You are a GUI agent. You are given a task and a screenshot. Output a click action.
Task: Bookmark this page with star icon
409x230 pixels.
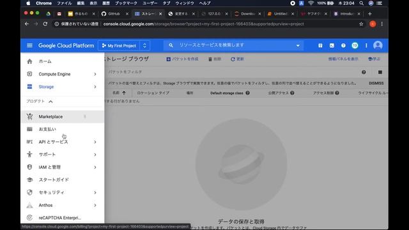point(361,24)
